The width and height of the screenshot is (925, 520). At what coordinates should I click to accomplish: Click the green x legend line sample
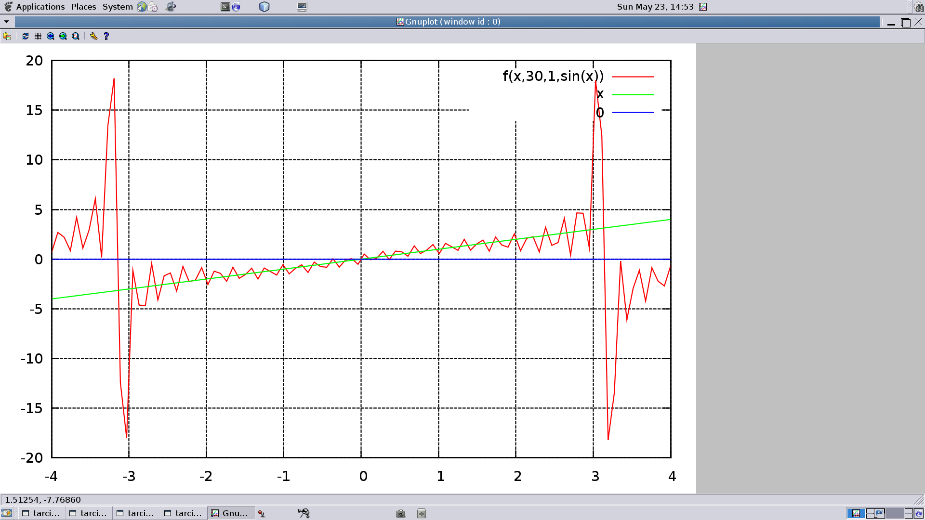633,94
